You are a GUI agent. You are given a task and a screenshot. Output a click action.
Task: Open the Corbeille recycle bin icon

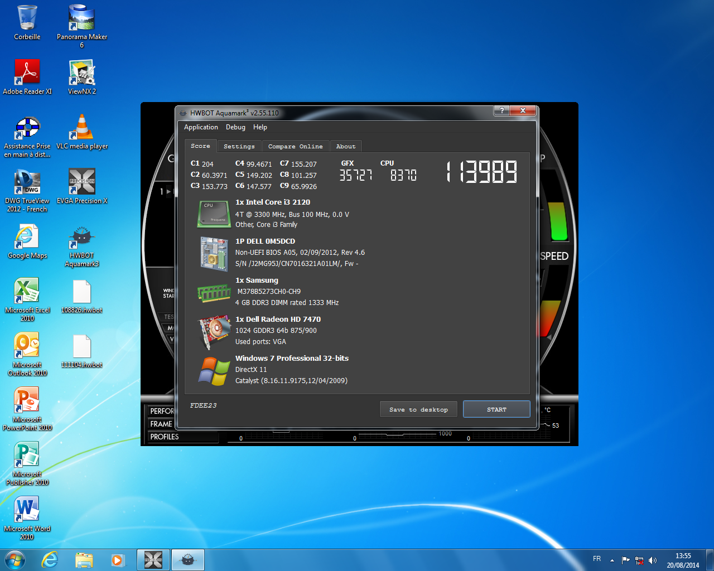click(27, 22)
